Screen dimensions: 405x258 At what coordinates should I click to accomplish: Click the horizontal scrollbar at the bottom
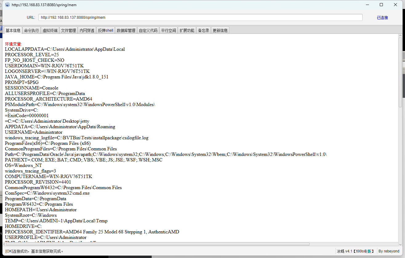pos(157,244)
